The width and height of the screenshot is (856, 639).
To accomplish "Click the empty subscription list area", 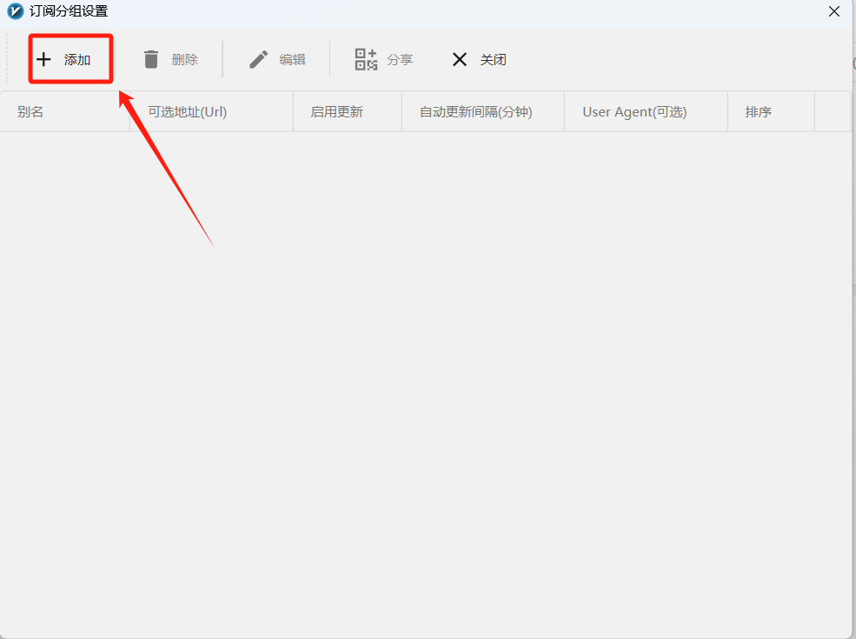I will [426, 383].
